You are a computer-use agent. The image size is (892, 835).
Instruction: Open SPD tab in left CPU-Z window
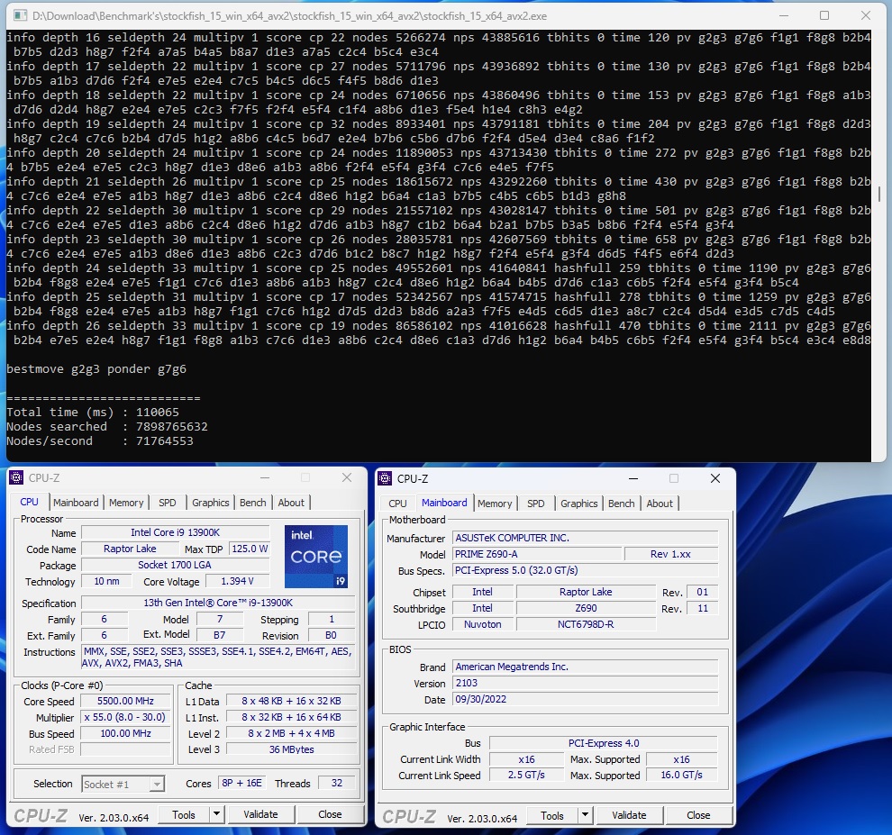(x=168, y=503)
